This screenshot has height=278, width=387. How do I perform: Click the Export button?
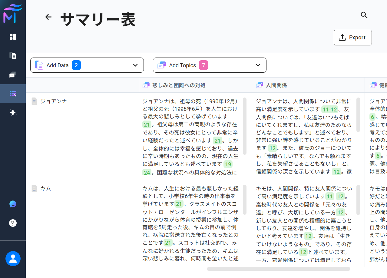click(x=352, y=38)
